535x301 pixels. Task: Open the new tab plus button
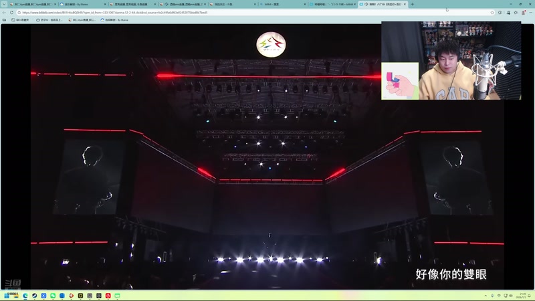tap(412, 4)
